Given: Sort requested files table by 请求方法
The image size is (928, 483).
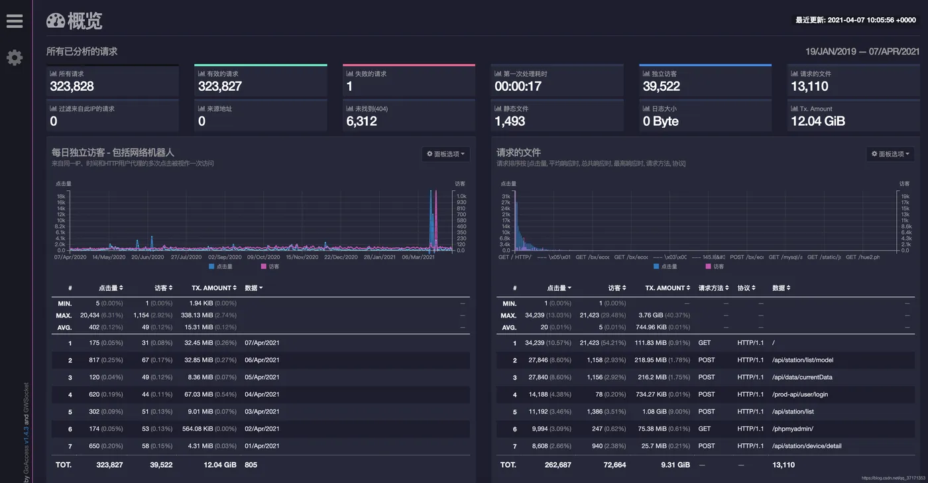Looking at the screenshot, I should click(714, 288).
